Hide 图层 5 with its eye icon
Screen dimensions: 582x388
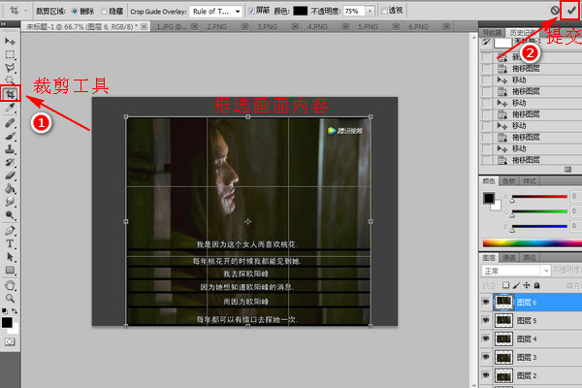click(486, 320)
